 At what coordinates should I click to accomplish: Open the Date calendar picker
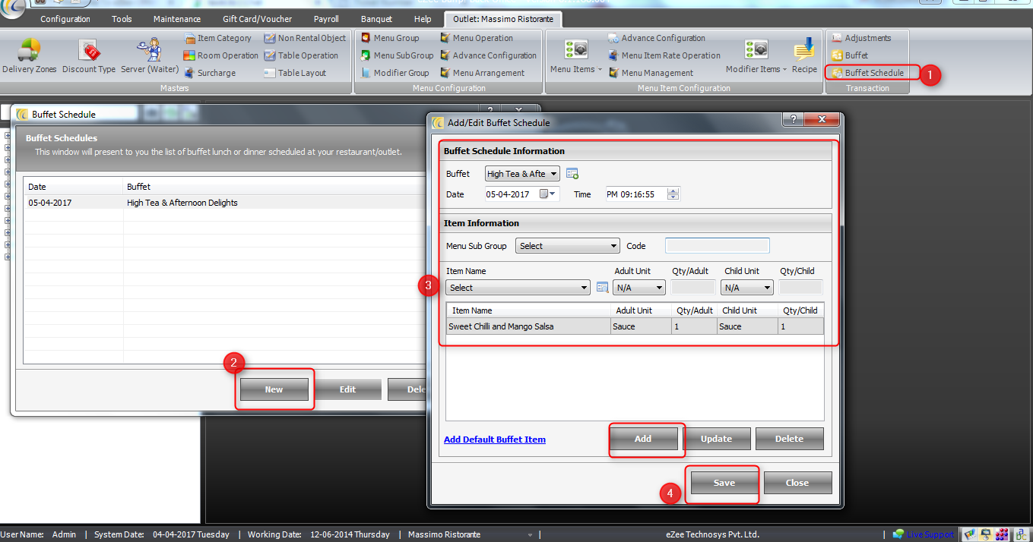(548, 194)
